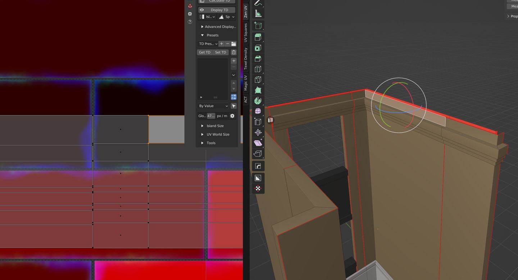This screenshot has height=280, width=518.
Task: Select the Knife tool
Action: click(x=258, y=79)
